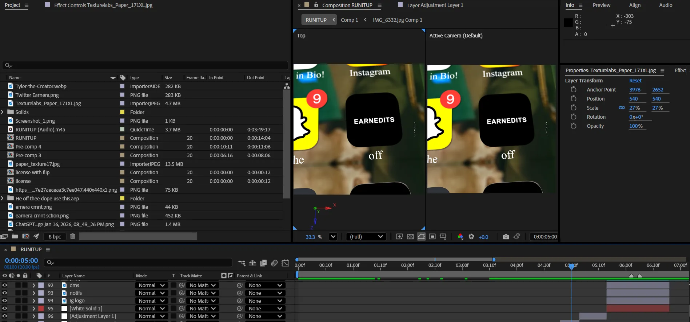
Task: Click the White Solid 1 layer color label
Action: (41, 309)
